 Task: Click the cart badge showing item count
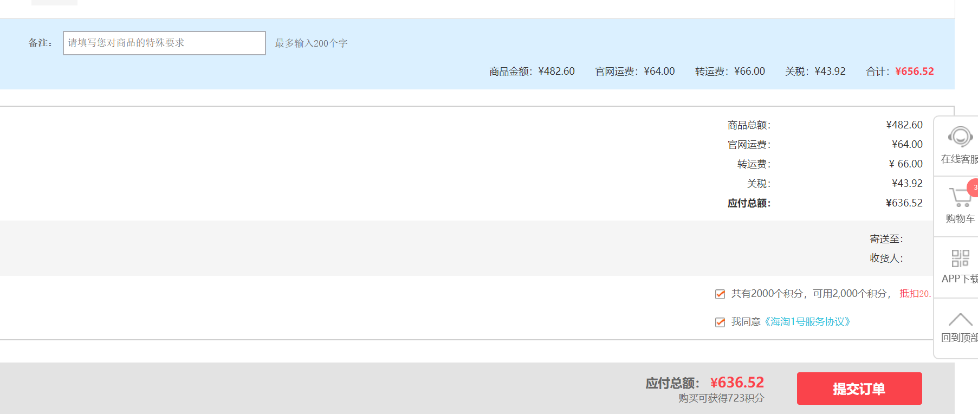974,187
